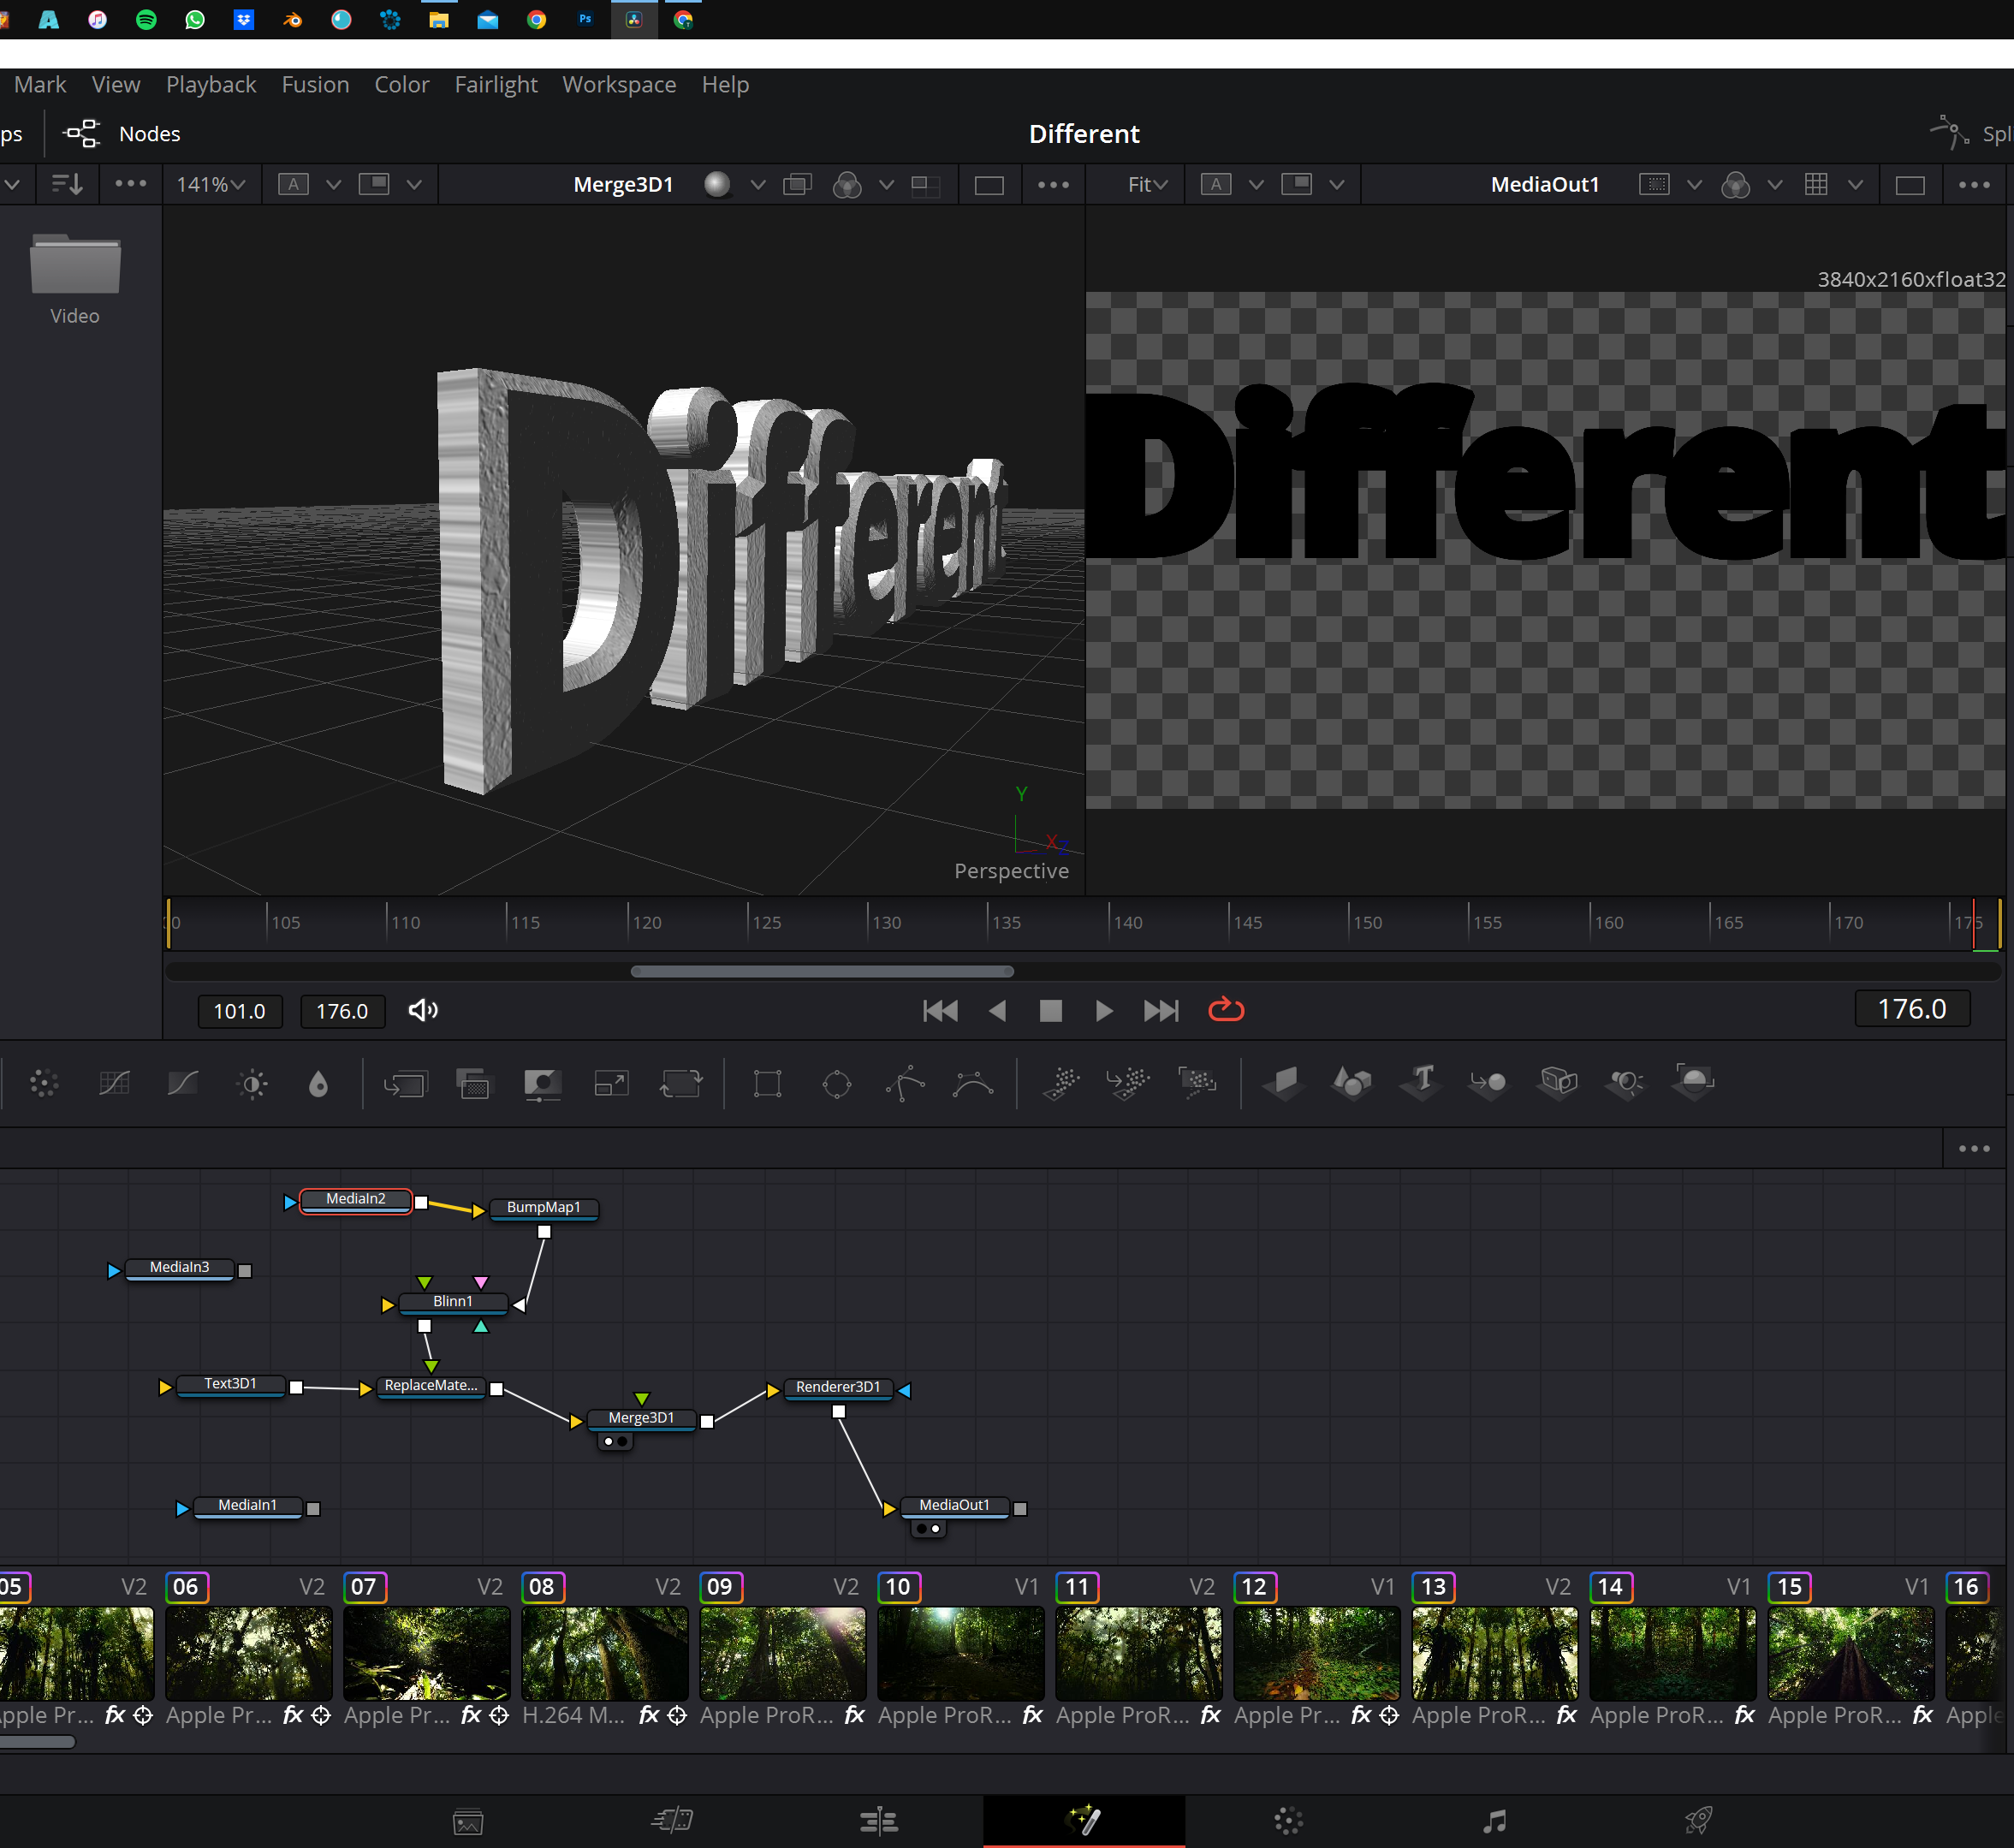This screenshot has width=2014, height=1848.
Task: Add a Transform node from toolbar
Action: click(x=681, y=1083)
